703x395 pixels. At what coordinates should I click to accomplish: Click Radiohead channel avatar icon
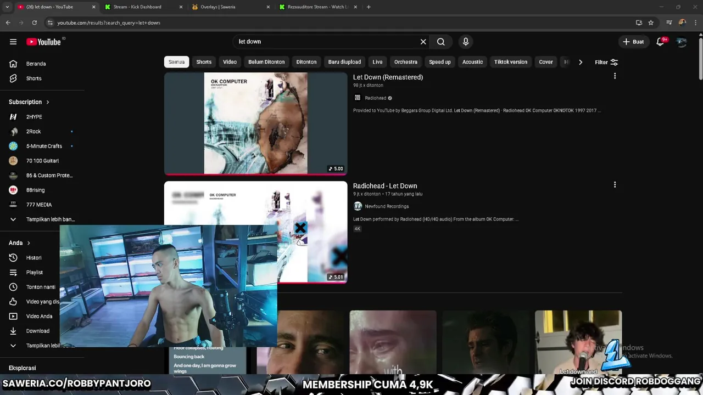(x=358, y=98)
